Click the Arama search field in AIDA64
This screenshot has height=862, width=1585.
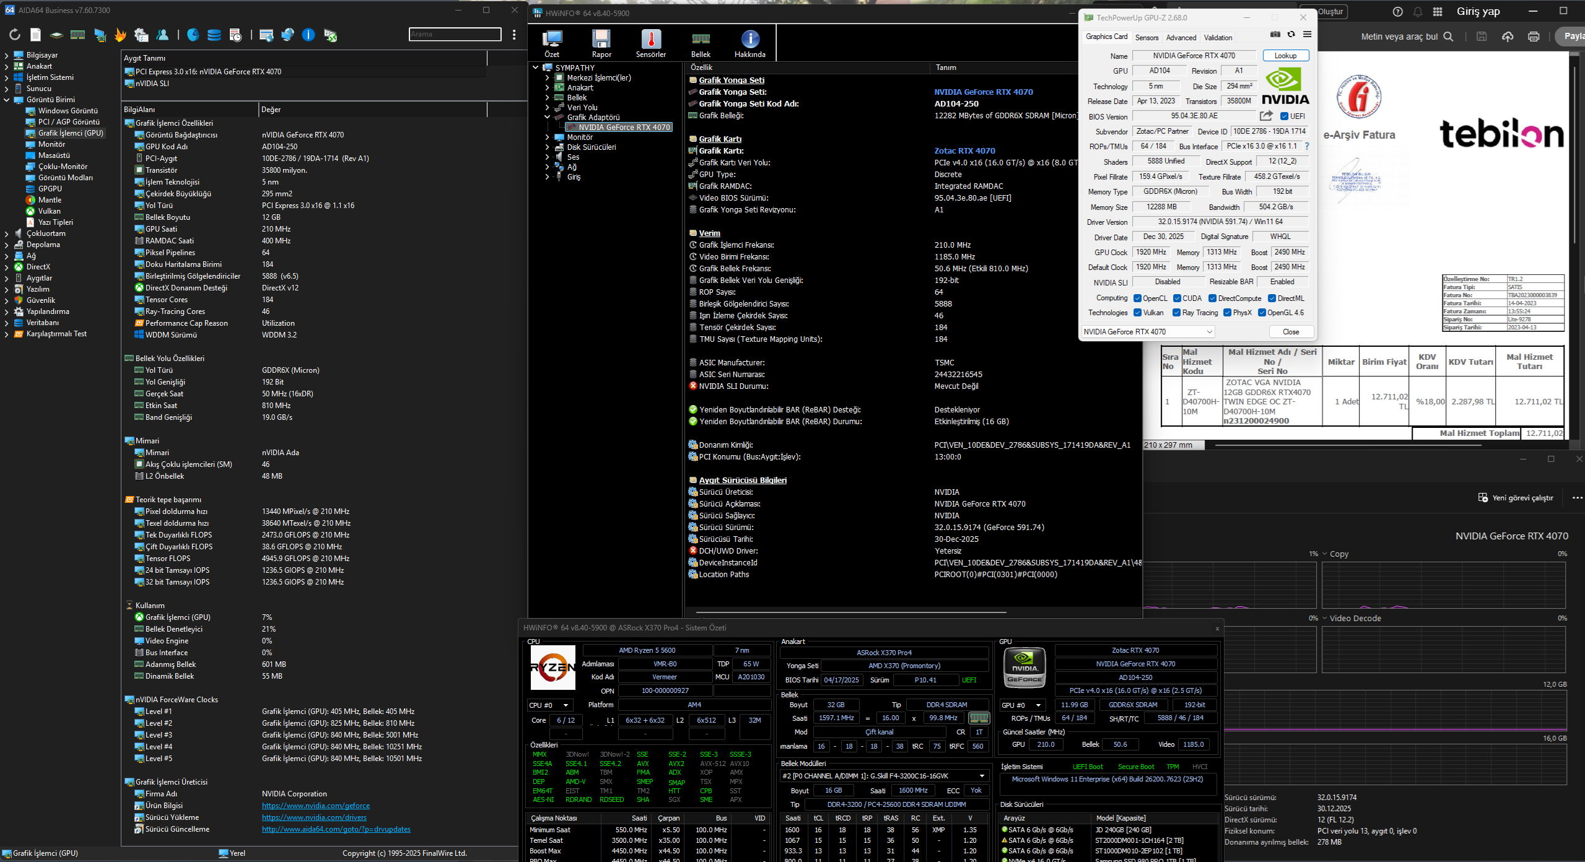pos(455,35)
